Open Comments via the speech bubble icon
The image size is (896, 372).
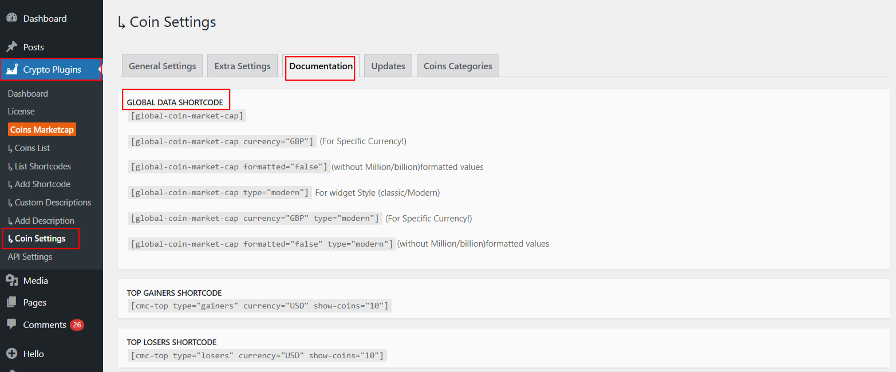click(x=12, y=324)
